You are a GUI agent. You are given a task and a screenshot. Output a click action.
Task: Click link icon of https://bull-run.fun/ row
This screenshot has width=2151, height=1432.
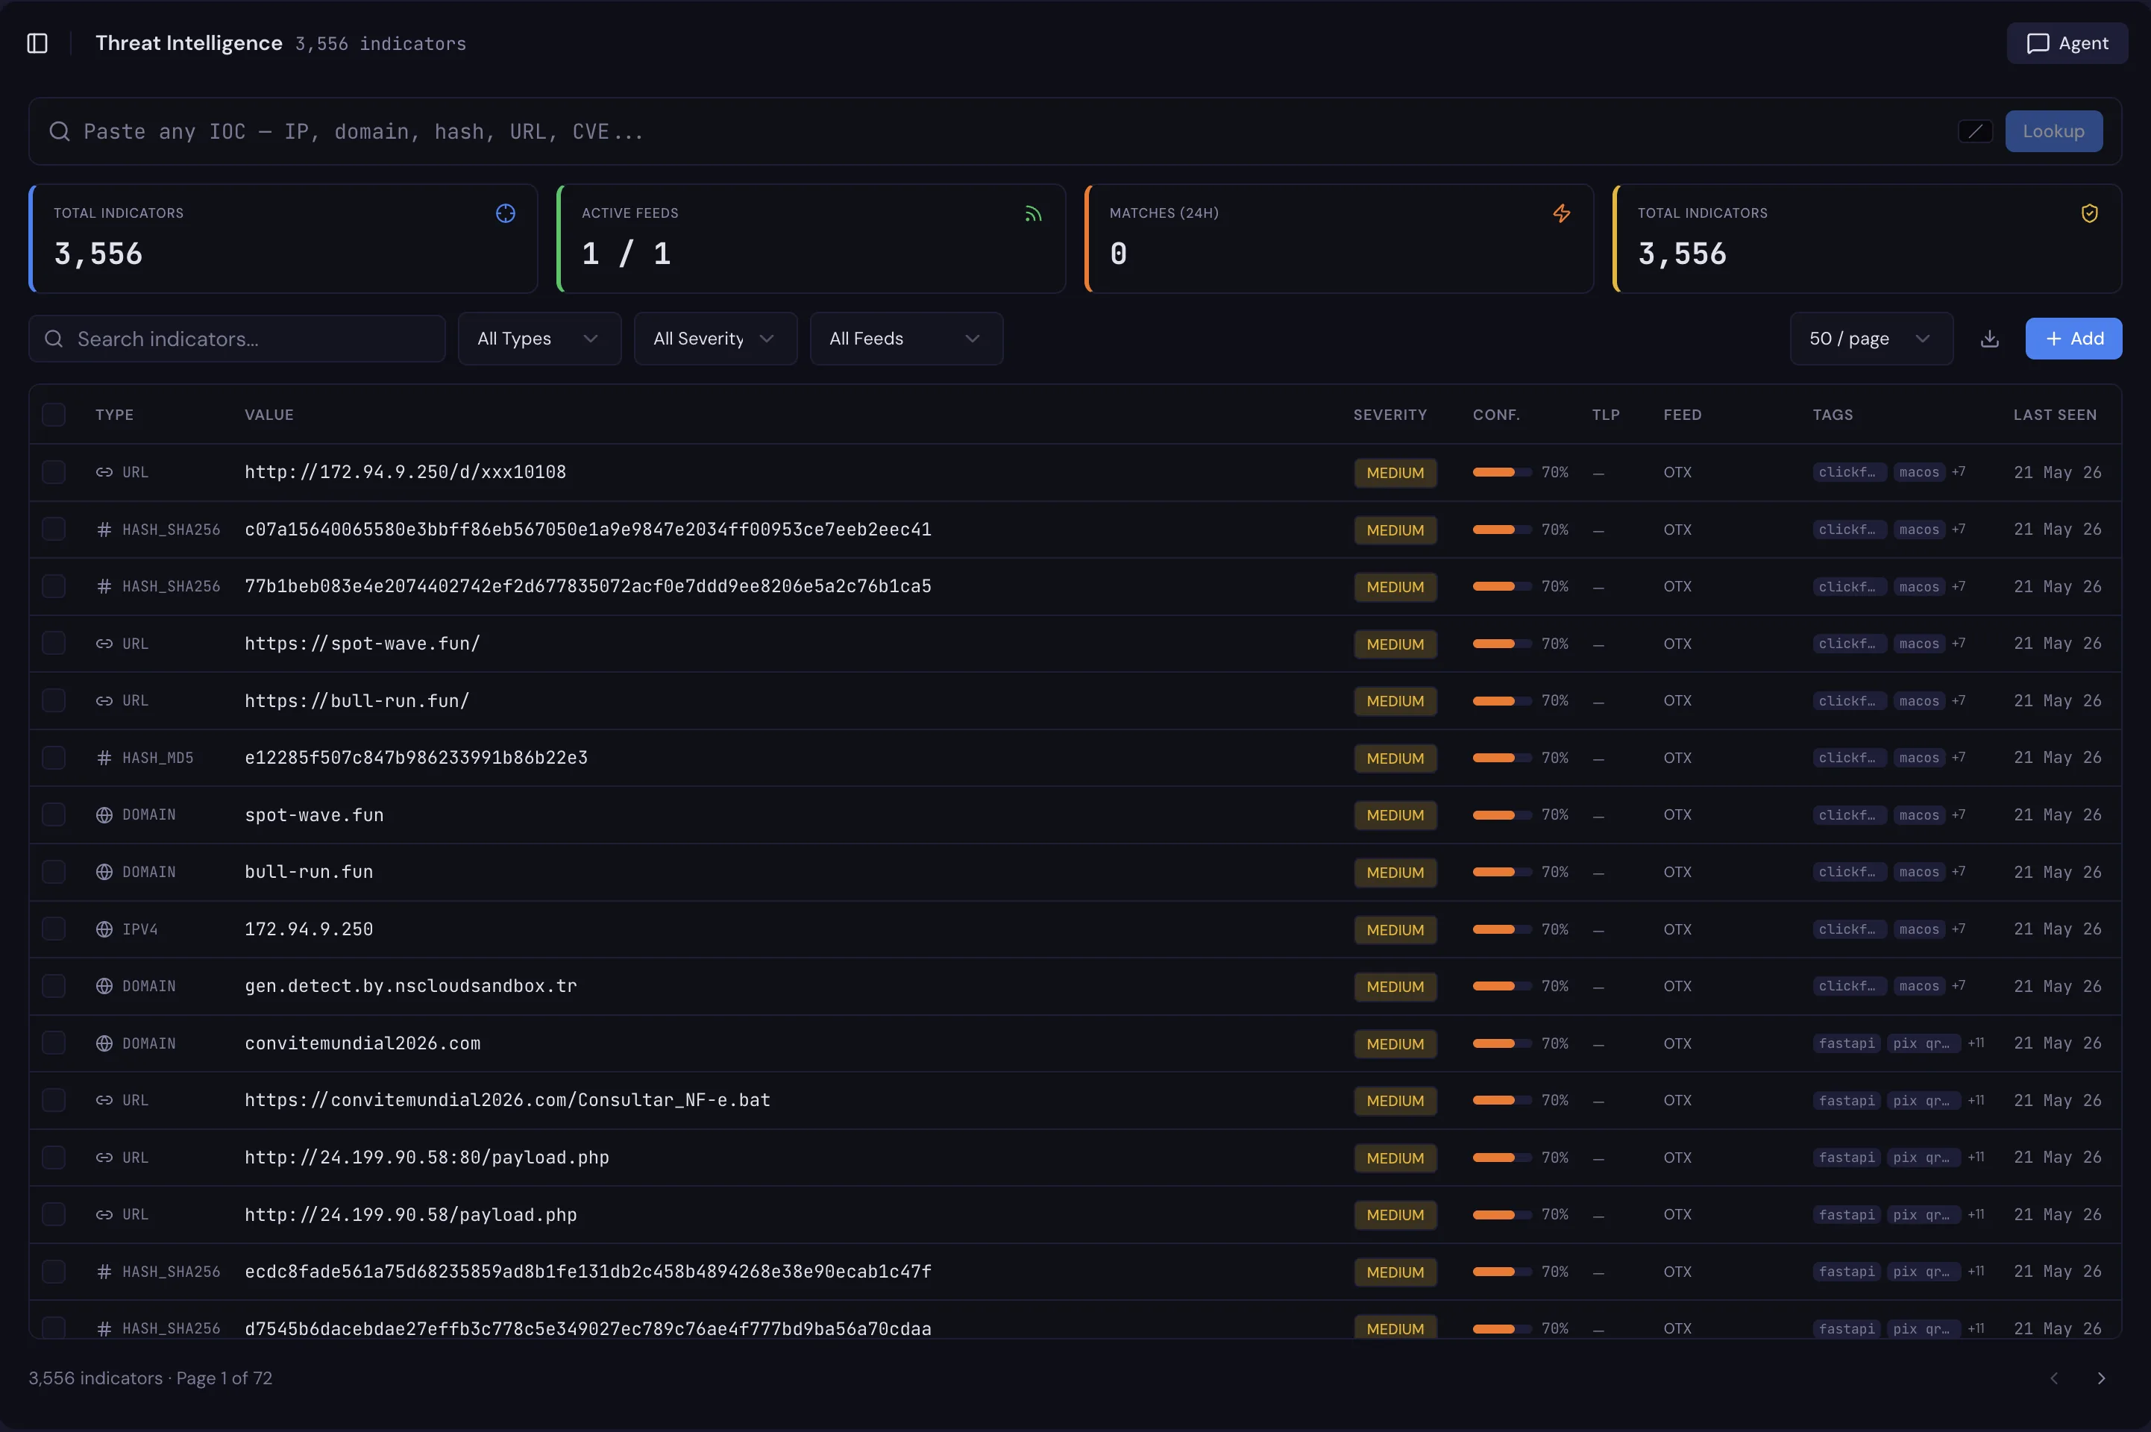click(x=104, y=700)
